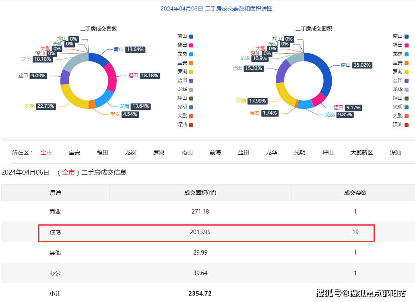Toggle 光明 legend entry in right chart

(401, 107)
